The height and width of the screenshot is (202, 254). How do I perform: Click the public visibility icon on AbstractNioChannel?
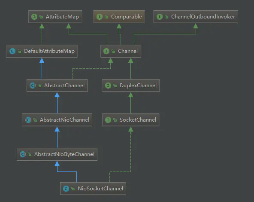click(x=35, y=120)
